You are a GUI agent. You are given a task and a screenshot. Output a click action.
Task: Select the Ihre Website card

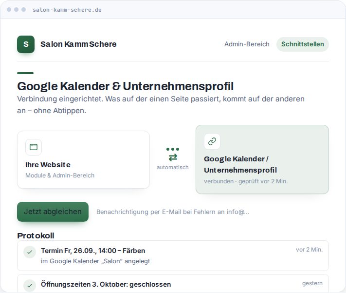[x=83, y=159]
